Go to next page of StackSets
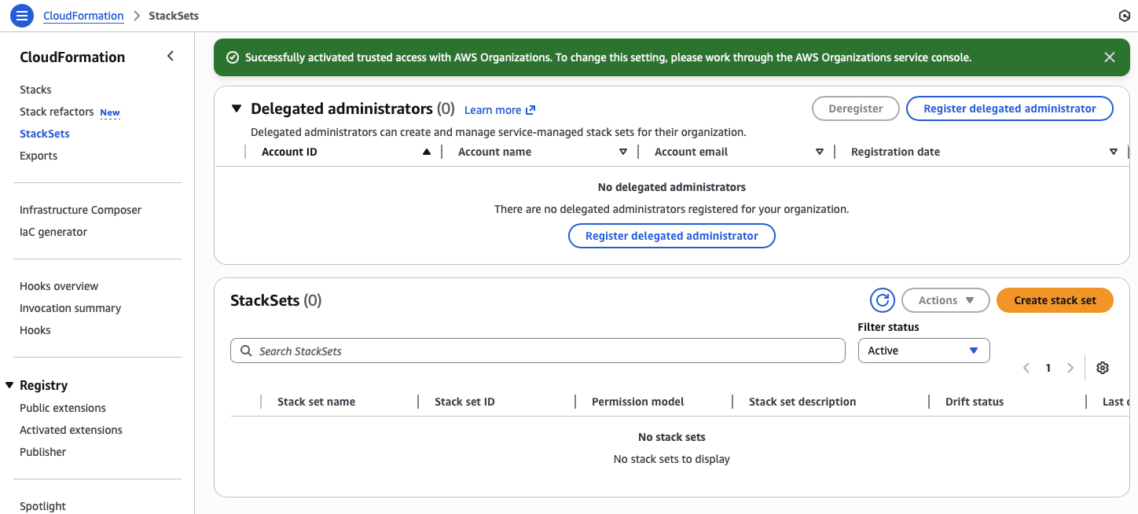The height and width of the screenshot is (514, 1138). point(1070,368)
